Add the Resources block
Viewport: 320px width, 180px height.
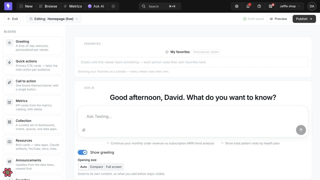[33, 144]
